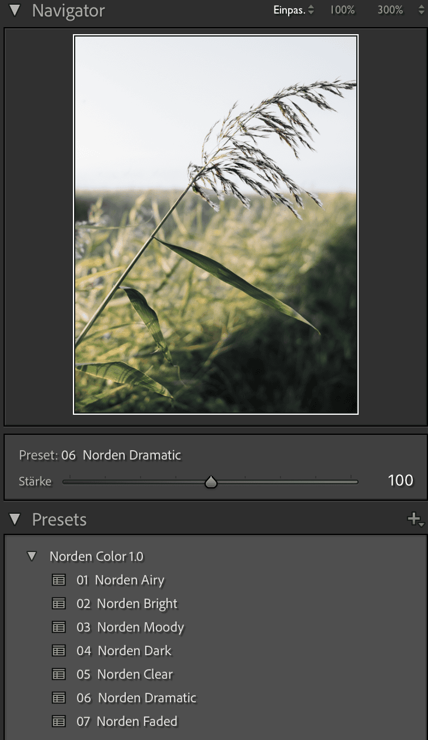Click preset icon beside 02 Norden Bright
Viewport: 428px width, 740px height.
tap(59, 603)
